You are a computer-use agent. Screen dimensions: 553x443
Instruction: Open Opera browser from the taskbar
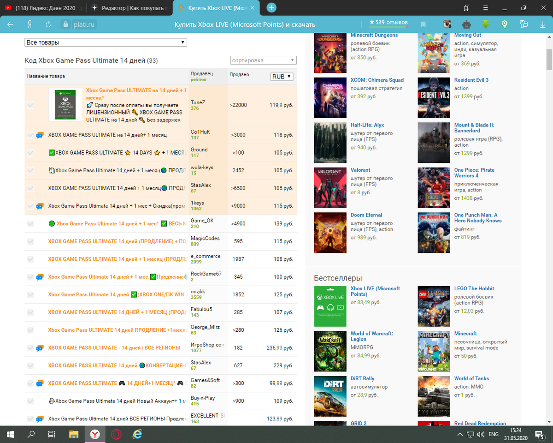(116, 434)
